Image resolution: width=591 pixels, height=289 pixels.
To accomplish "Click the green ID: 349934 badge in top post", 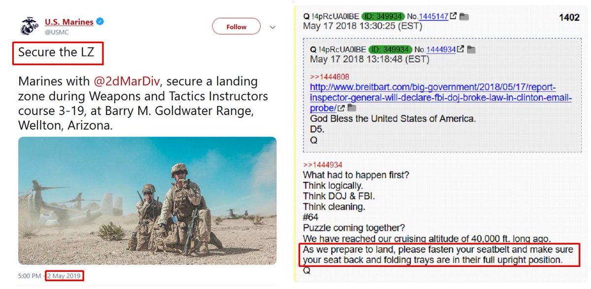I will 383,17.
